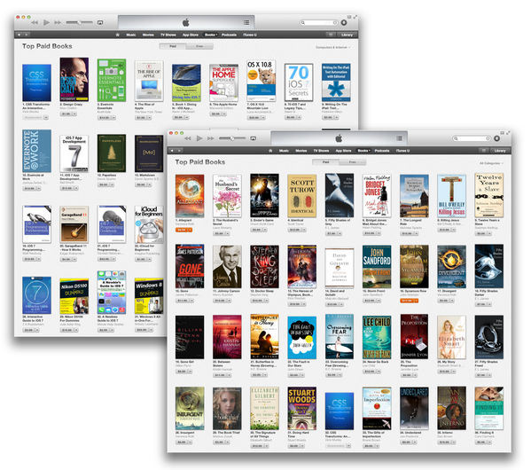
Task: Open the Doctor Sleep book cover
Action: [264, 267]
